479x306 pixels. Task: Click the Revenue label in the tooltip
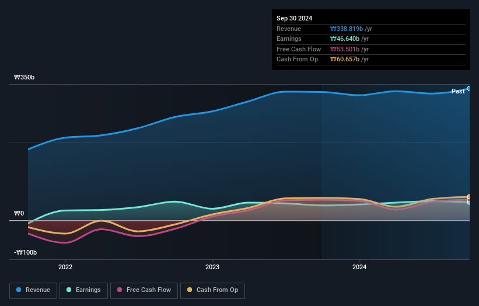289,29
